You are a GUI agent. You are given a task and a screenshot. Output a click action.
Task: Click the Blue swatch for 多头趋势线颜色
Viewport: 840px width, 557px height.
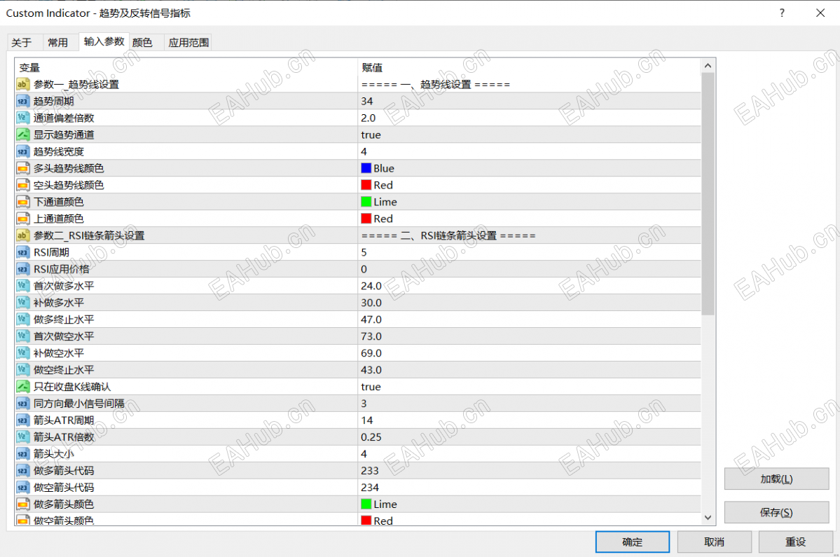pyautogui.click(x=366, y=168)
